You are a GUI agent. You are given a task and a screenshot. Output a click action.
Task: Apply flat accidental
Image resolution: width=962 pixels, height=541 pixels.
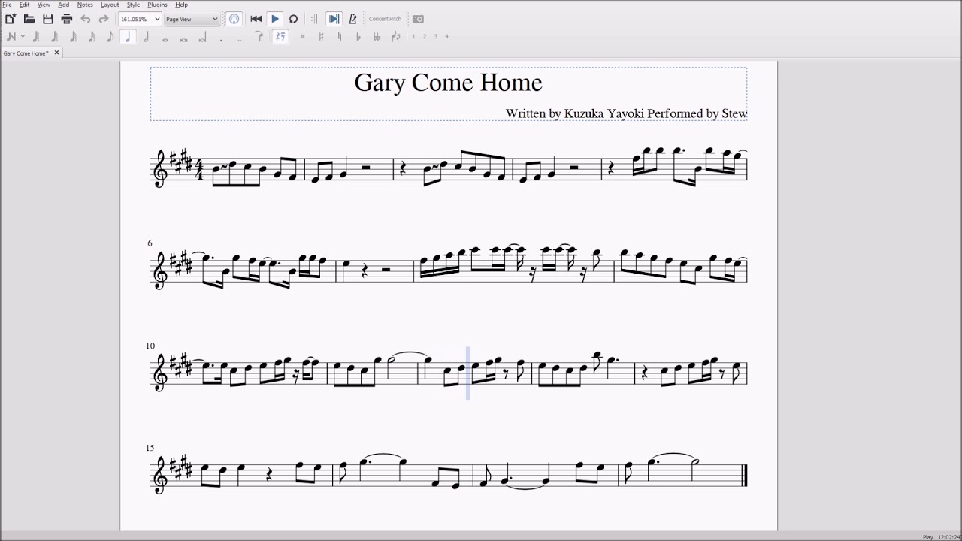358,36
